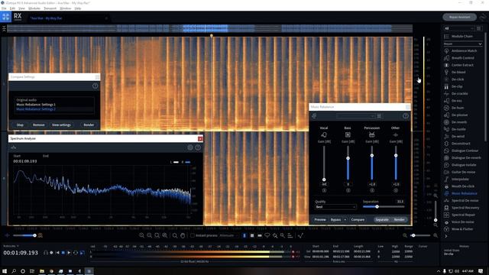This screenshot has width=489, height=275.
Task: Select the lasso selection tool
Action: [x=267, y=236]
